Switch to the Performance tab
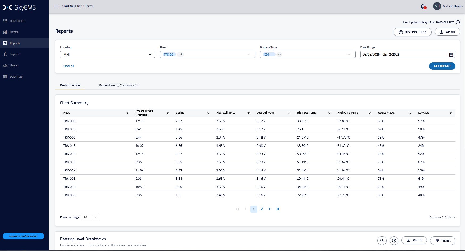 (70, 85)
